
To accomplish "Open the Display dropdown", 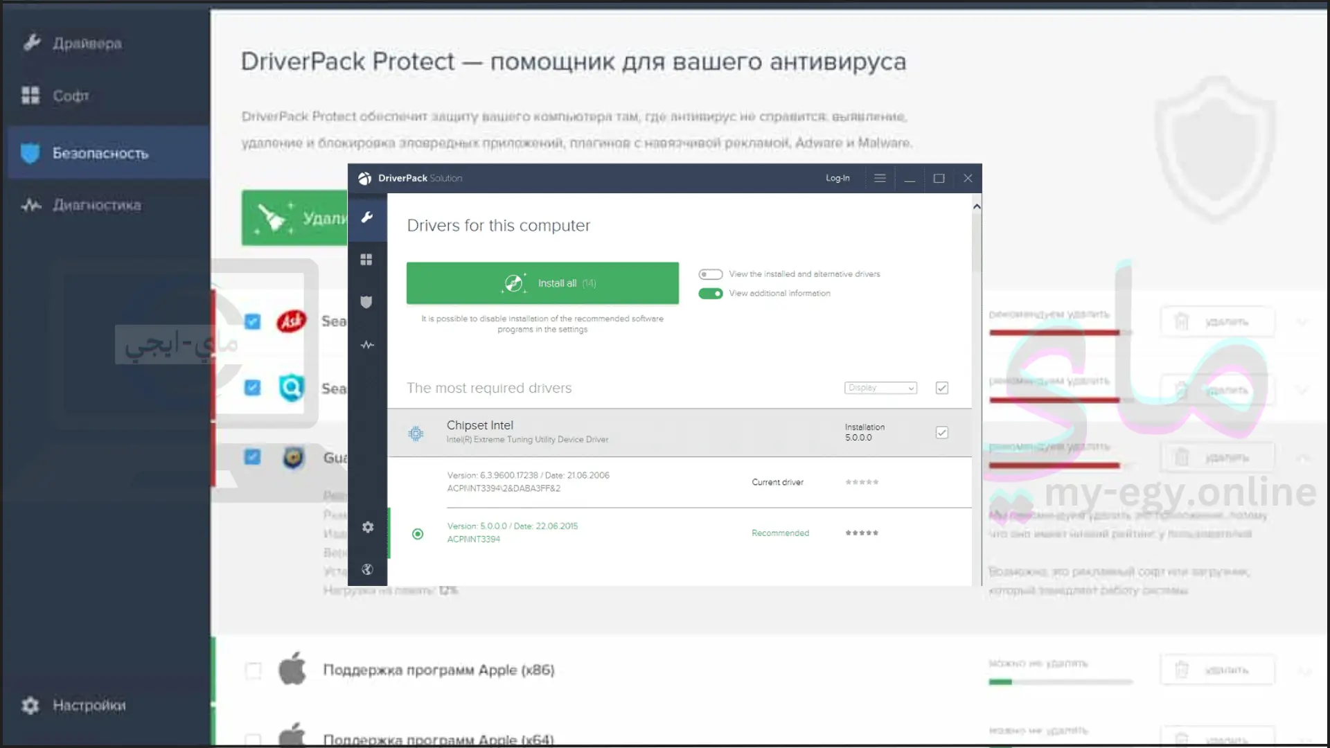I will 880,388.
